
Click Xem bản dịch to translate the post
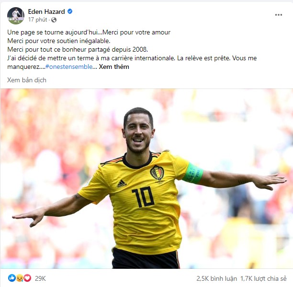click(x=27, y=80)
